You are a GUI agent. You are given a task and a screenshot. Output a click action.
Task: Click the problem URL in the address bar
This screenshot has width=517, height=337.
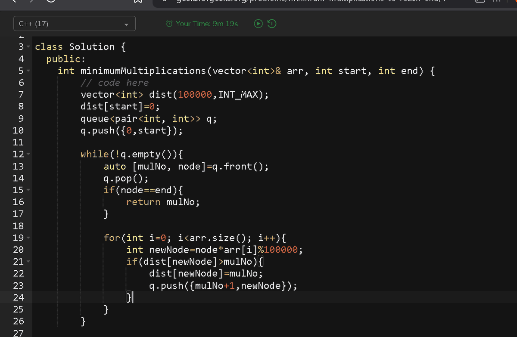[302, 2]
